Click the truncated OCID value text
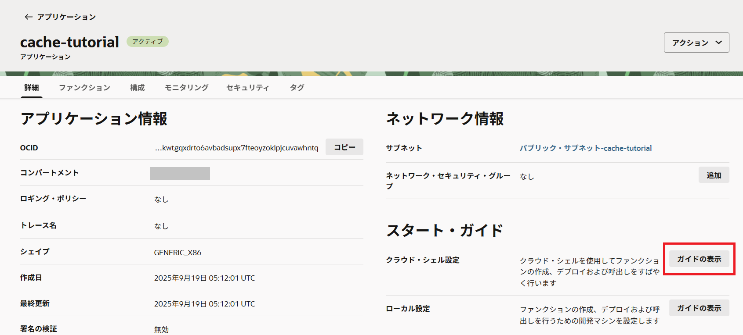743x335 pixels. [236, 148]
